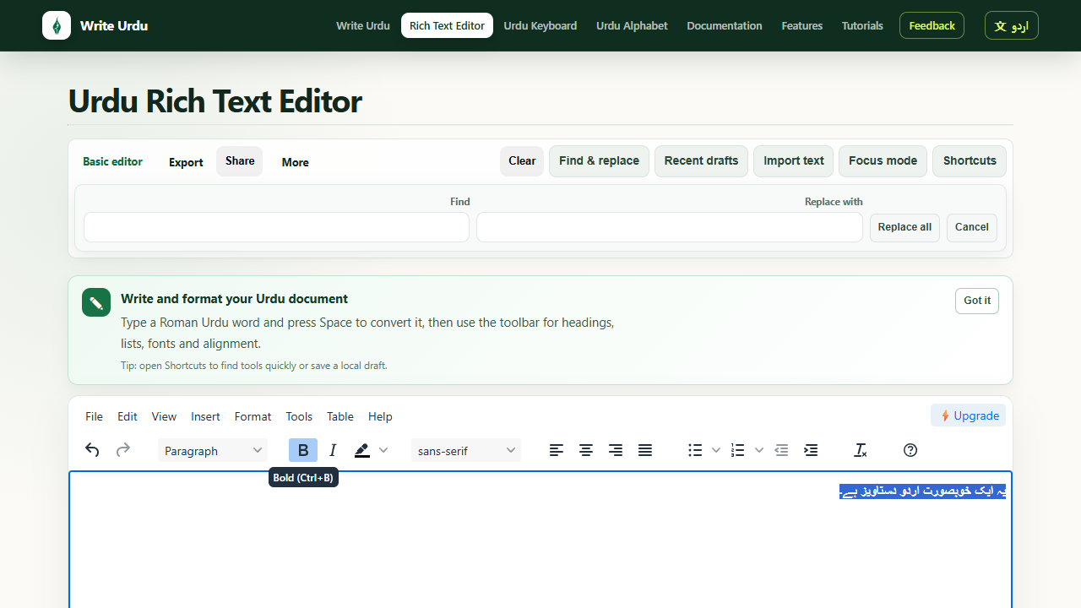Click the green pencil tip icon
Image resolution: width=1081 pixels, height=608 pixels.
[x=96, y=302]
